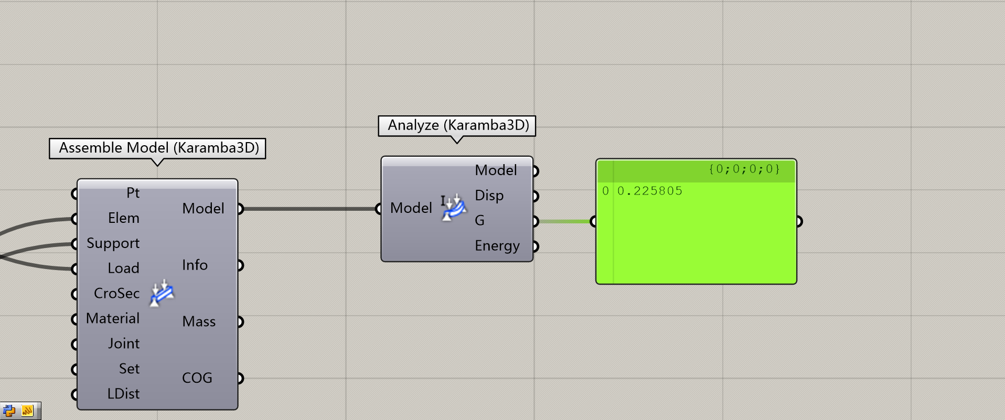Select the Material input parameter

tap(113, 318)
